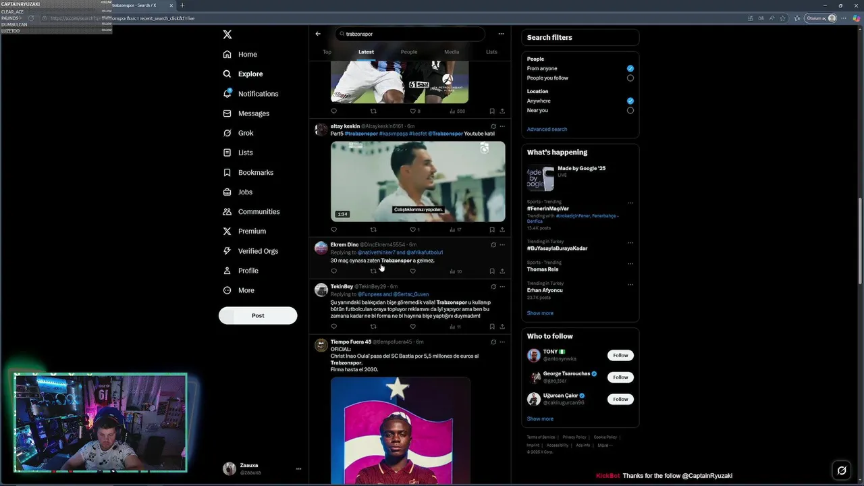Like altay keskin's post
The image size is (864, 486).
pyautogui.click(x=412, y=230)
